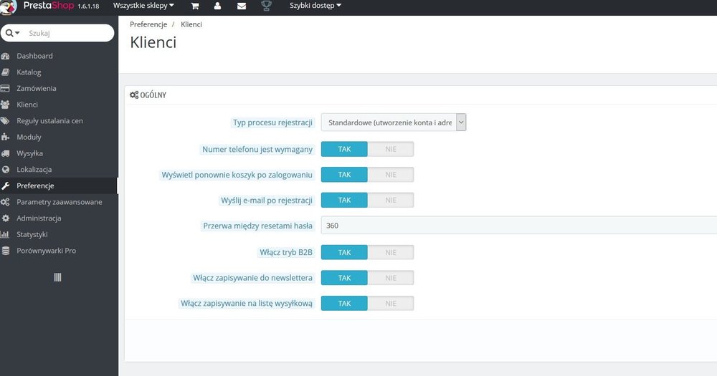Click the 1.6.1.18 version text
The height and width of the screenshot is (376, 717).
[x=88, y=6]
